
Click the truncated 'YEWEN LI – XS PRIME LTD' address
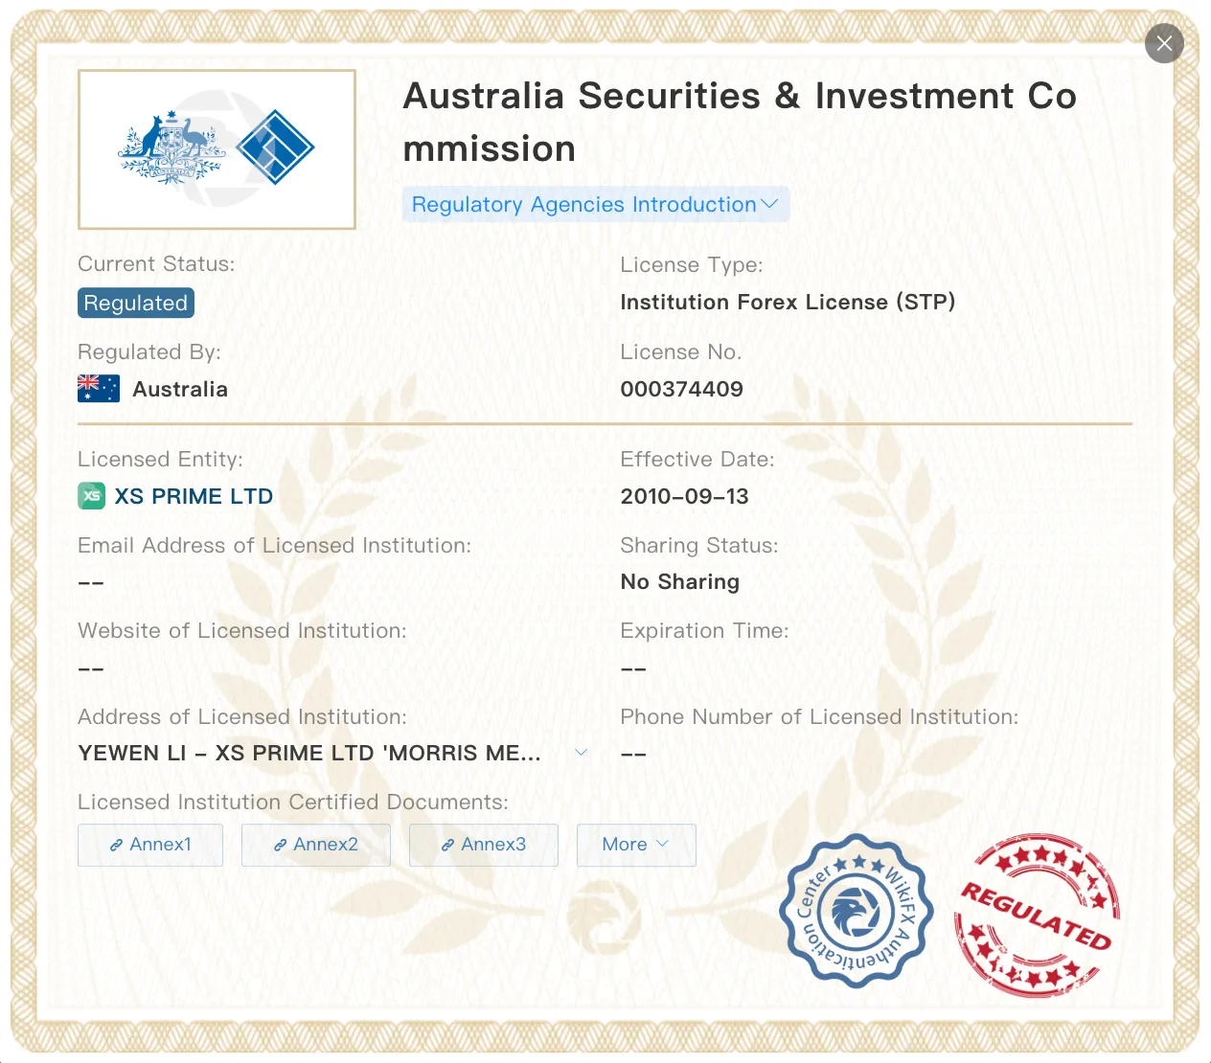[x=309, y=753]
